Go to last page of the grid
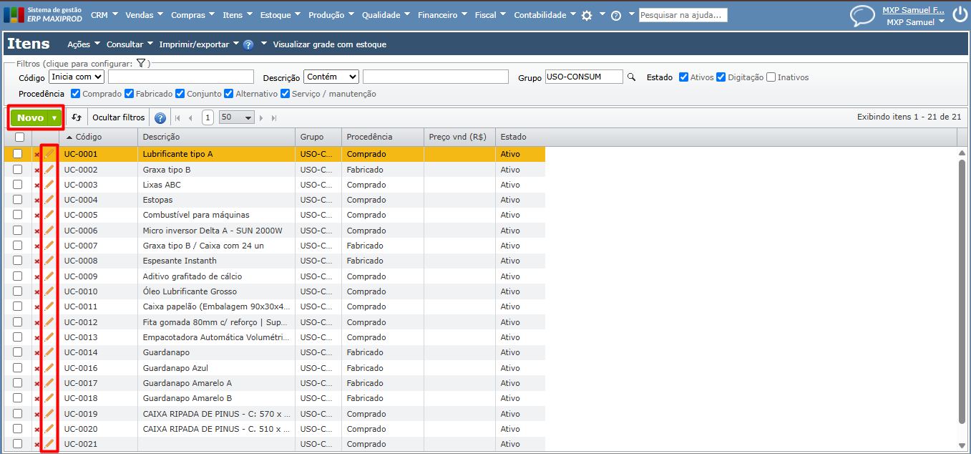971x454 pixels. pyautogui.click(x=274, y=118)
